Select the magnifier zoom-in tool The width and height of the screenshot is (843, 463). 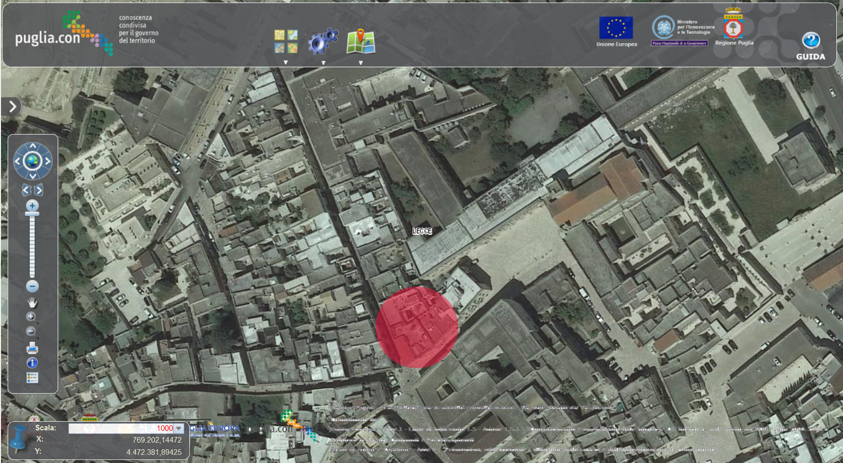31,317
